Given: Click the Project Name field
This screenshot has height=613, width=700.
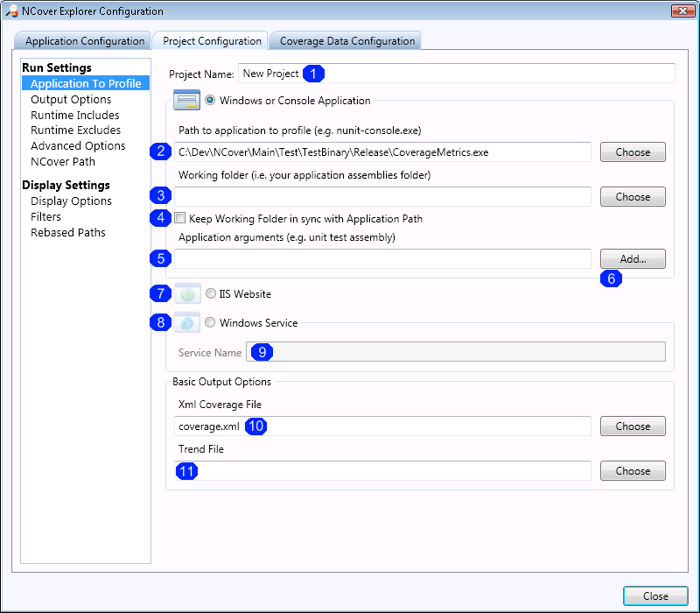Looking at the screenshot, I should [x=456, y=74].
